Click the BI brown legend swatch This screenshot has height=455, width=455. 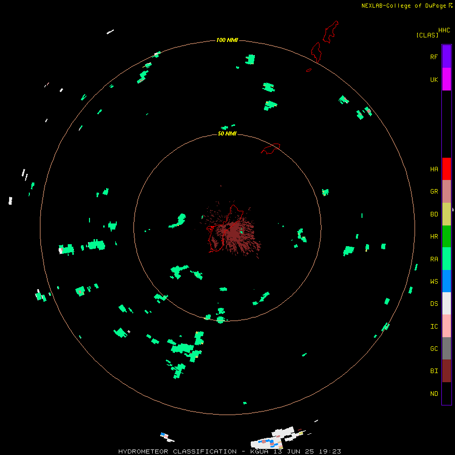[x=446, y=371]
